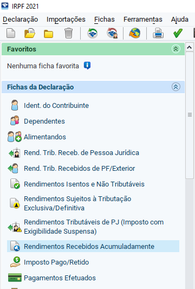
Task: Open the Fichas menu
Action: [x=105, y=20]
